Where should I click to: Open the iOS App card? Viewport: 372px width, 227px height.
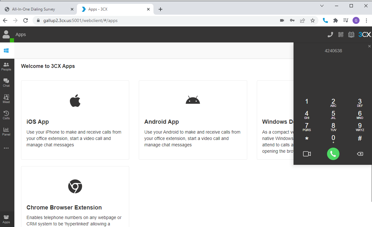coord(75,120)
